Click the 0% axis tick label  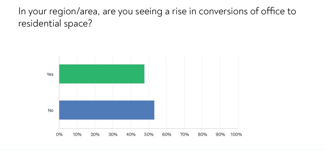[59, 134]
